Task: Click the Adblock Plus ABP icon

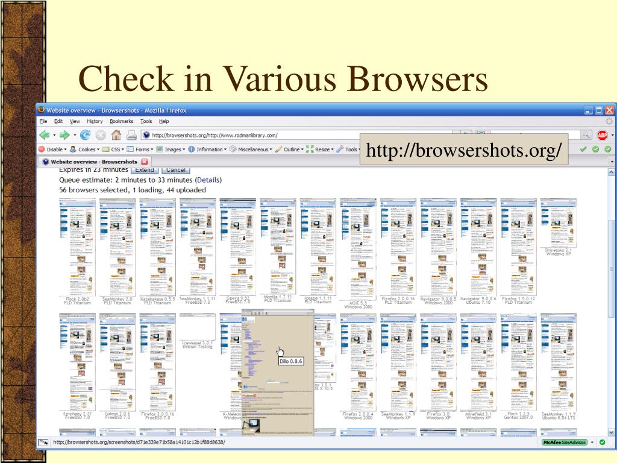Action: tap(602, 135)
